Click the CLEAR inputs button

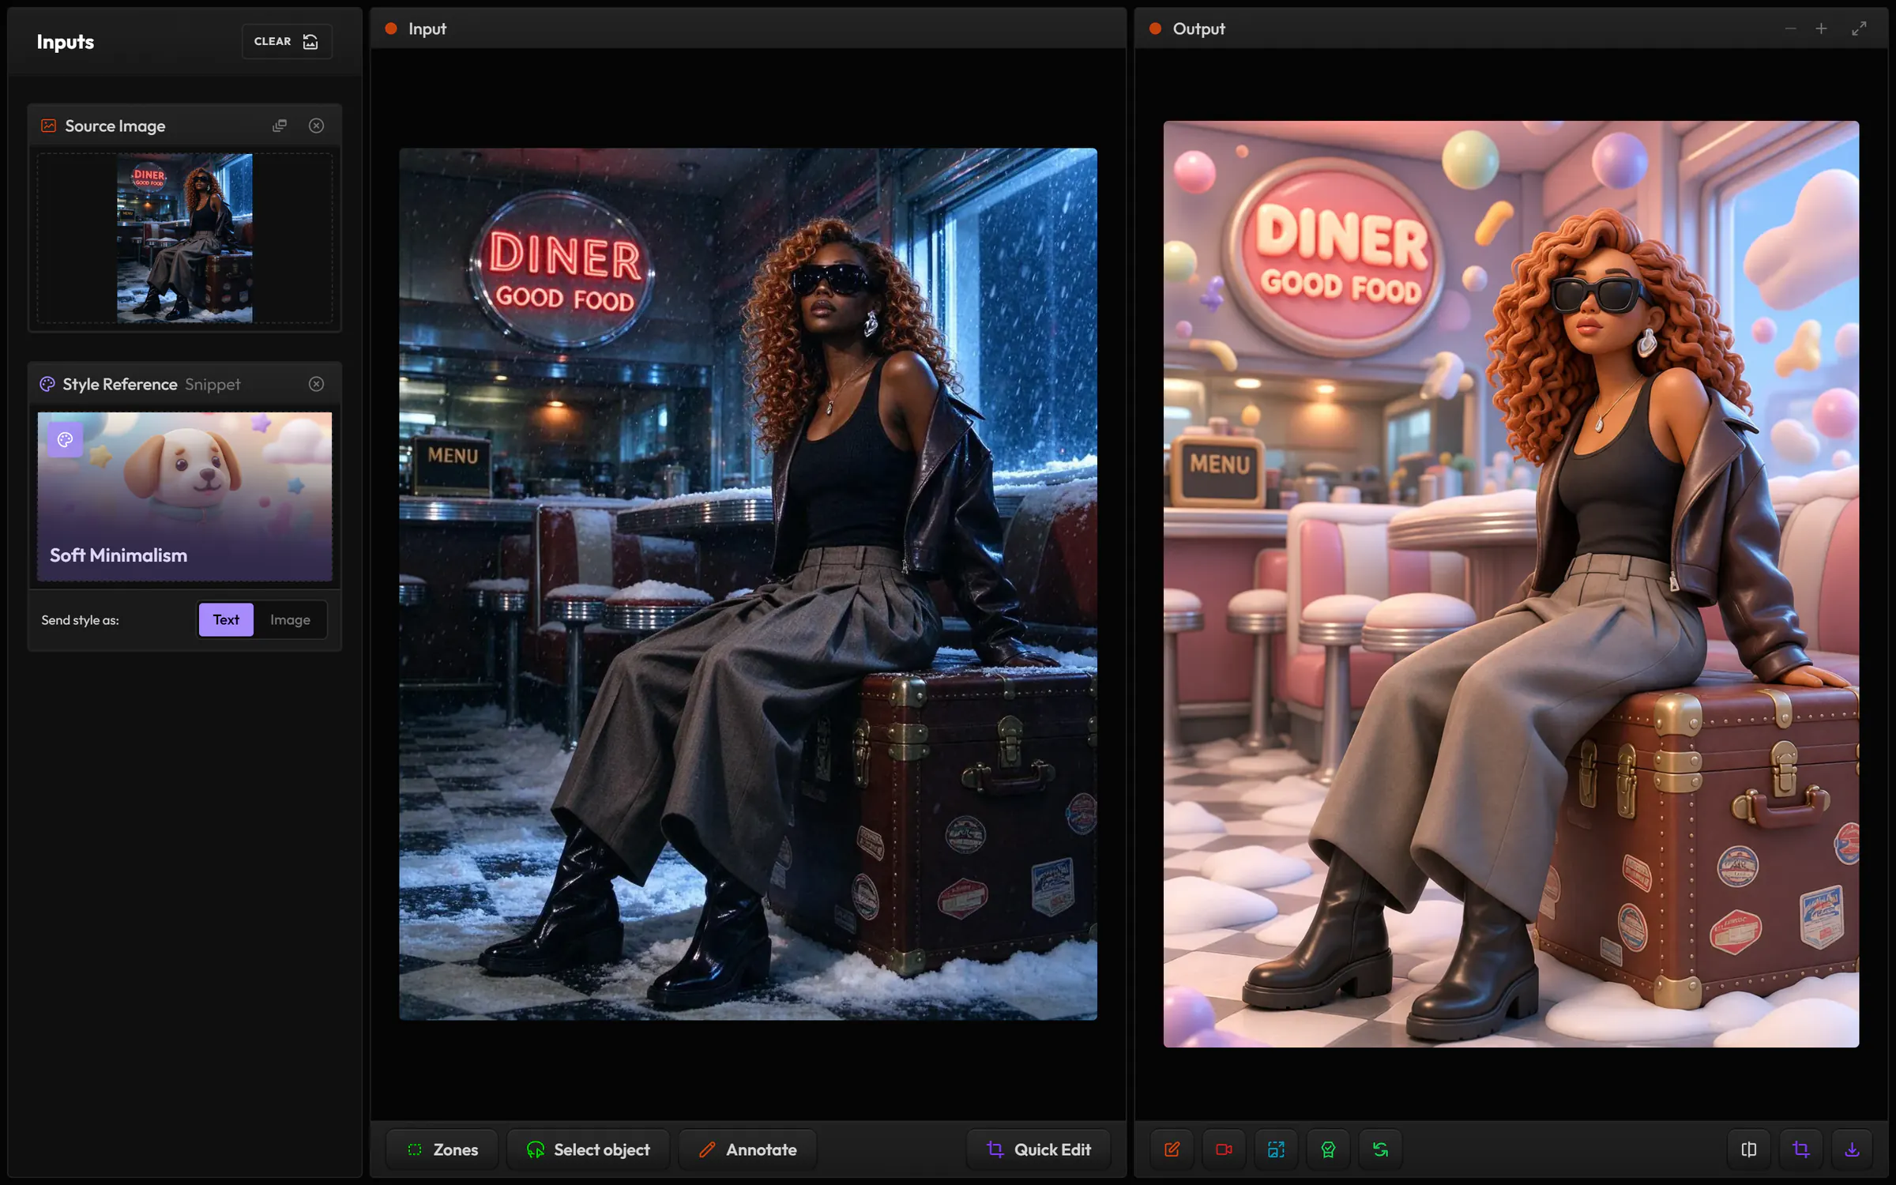pos(286,41)
